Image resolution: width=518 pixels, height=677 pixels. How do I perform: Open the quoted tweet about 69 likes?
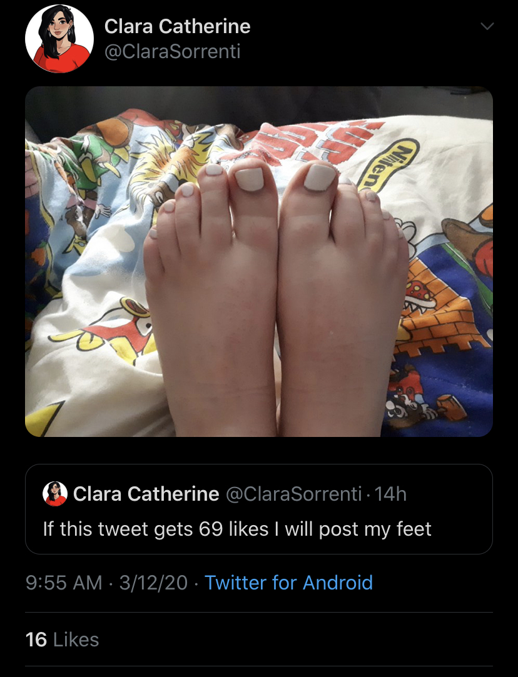coord(259,509)
